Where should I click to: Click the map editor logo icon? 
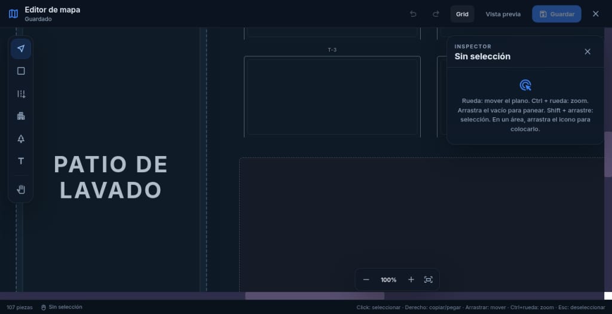(13, 14)
